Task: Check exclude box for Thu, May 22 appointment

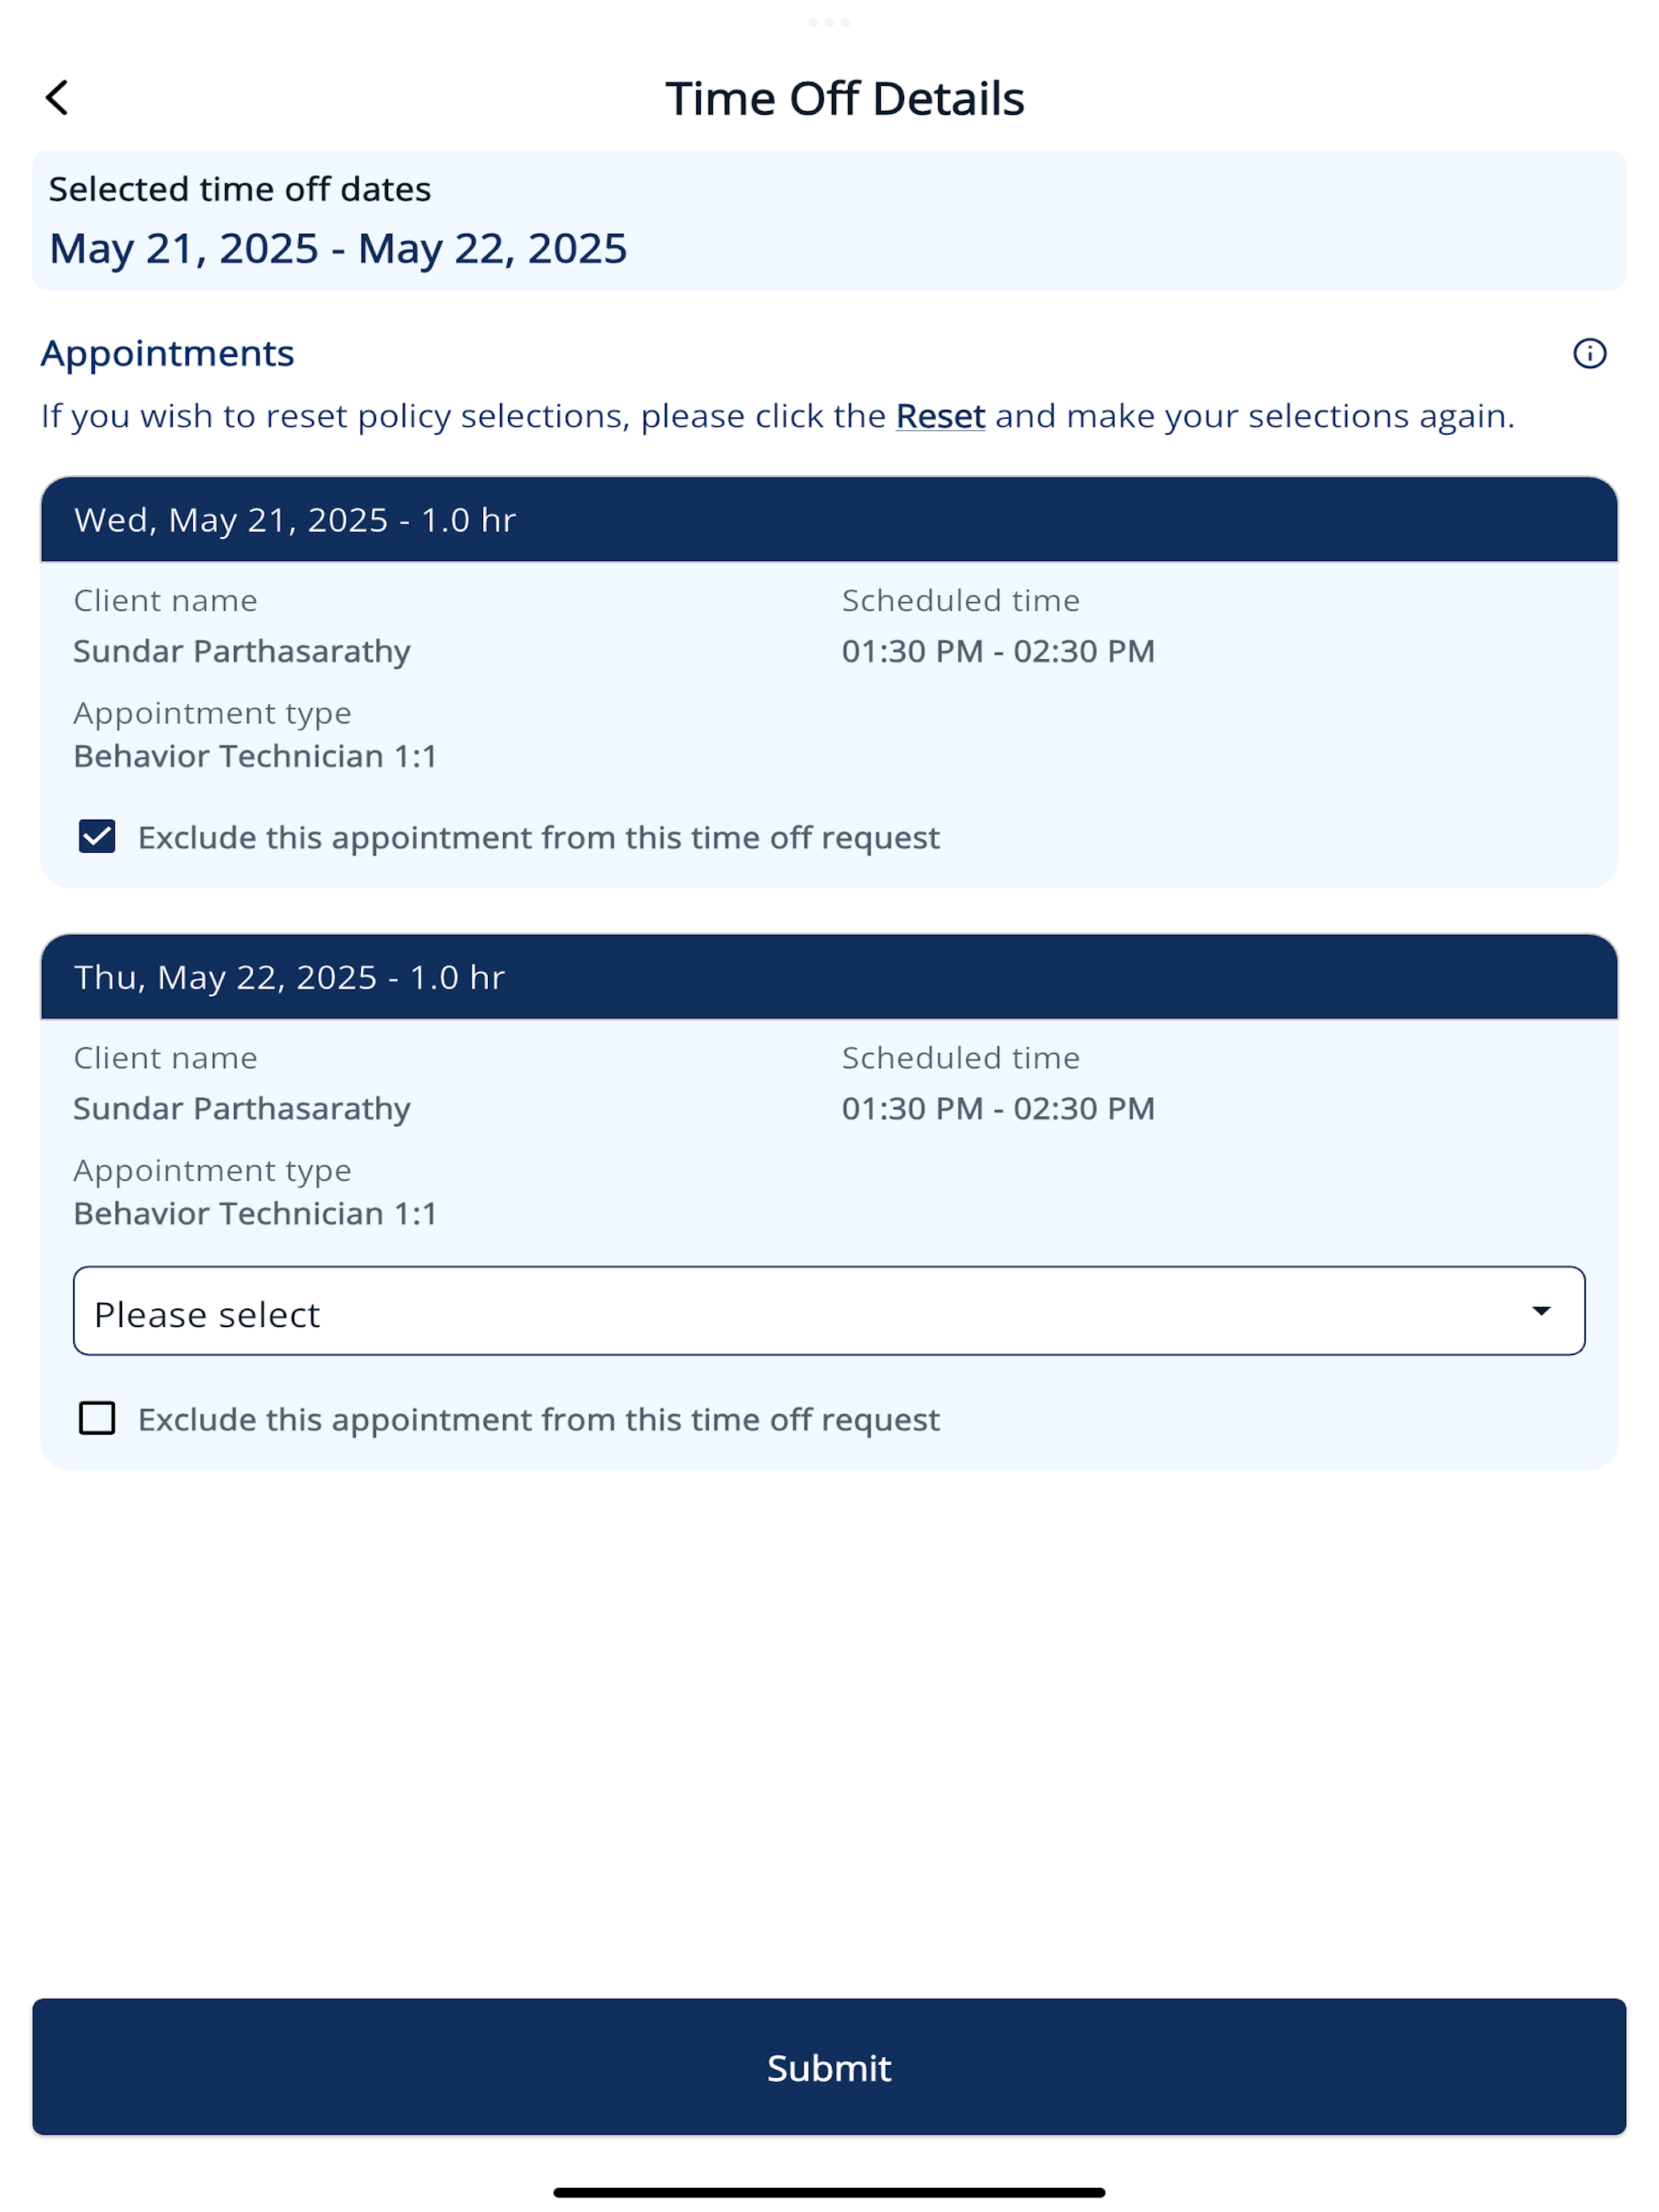Action: point(97,1418)
